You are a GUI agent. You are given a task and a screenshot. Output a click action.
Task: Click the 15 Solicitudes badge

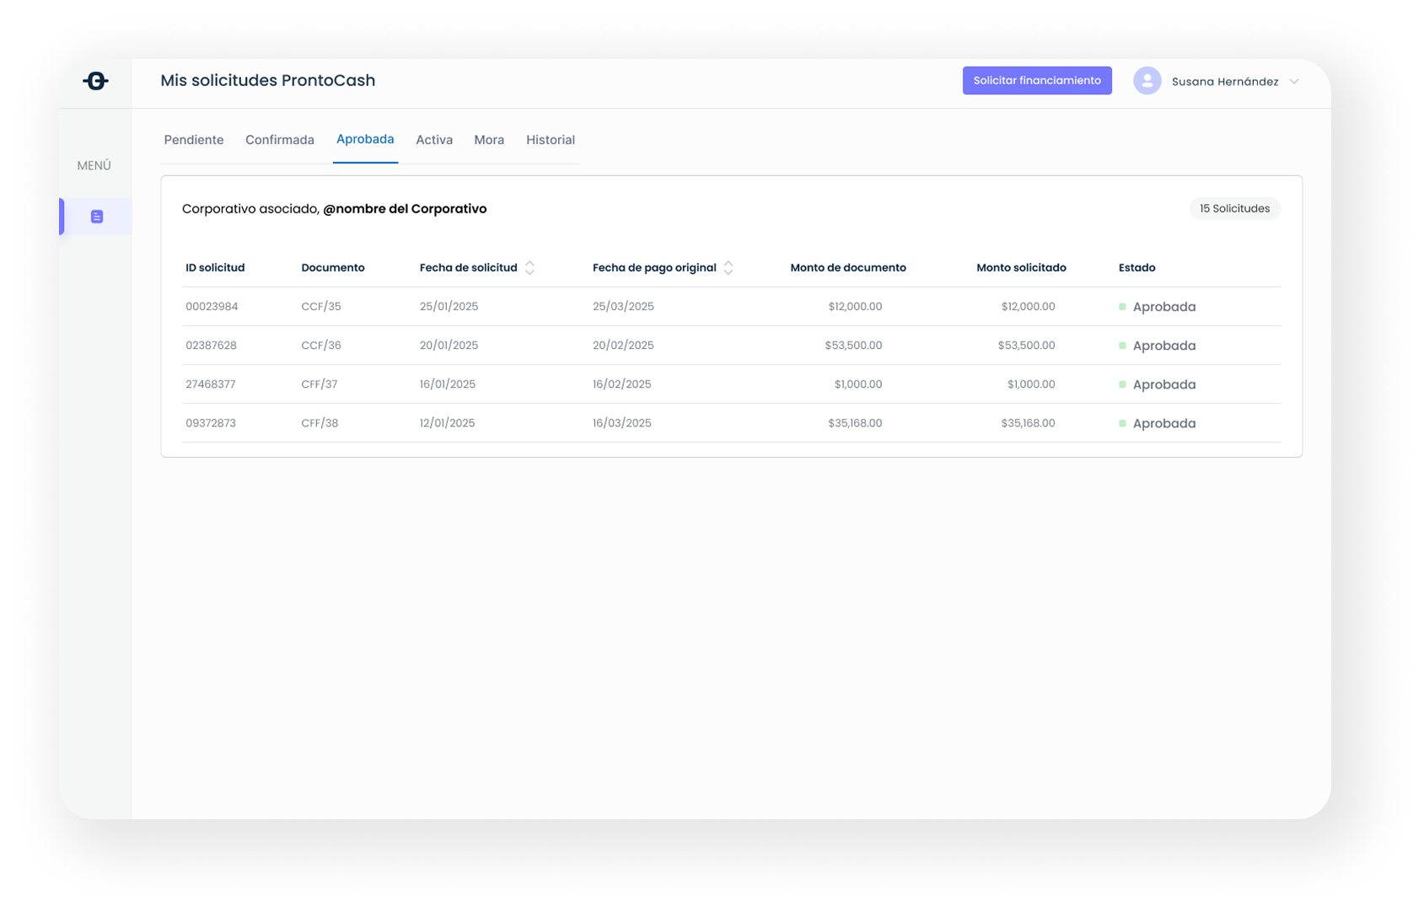click(x=1234, y=208)
